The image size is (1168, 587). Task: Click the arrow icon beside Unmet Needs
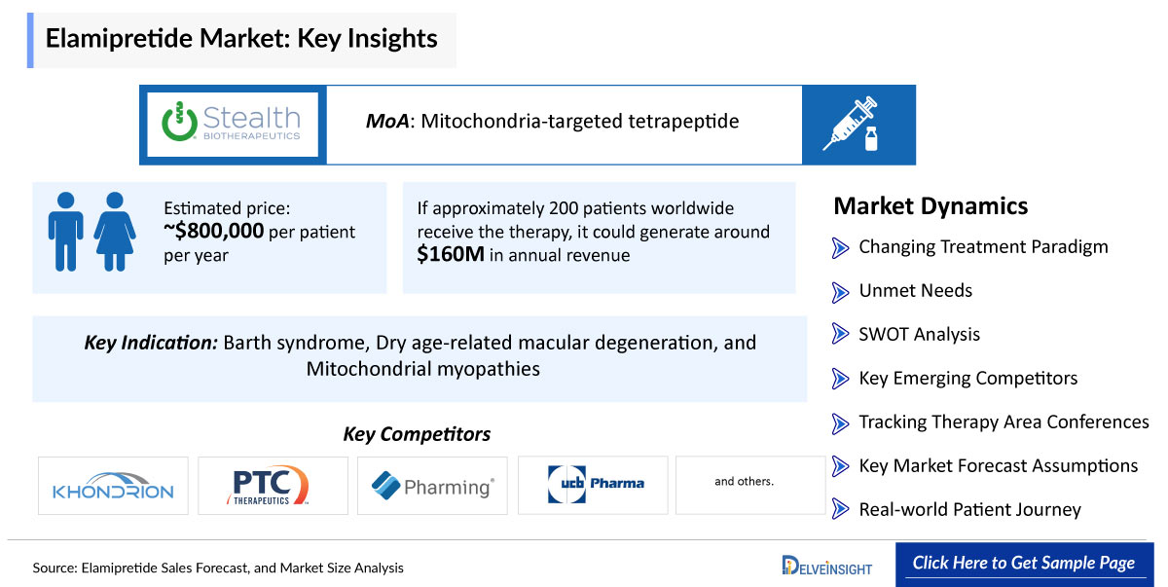[841, 291]
